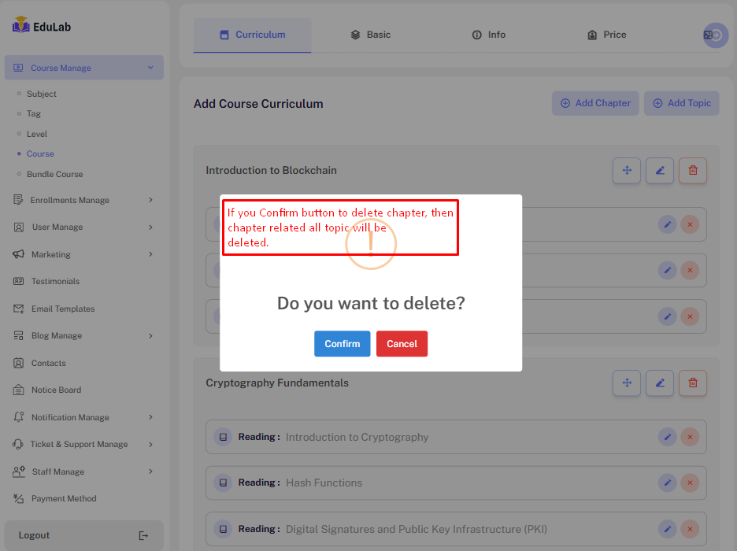Remove the Introduction to Cryptography topic
The width and height of the screenshot is (737, 551).
(x=690, y=437)
